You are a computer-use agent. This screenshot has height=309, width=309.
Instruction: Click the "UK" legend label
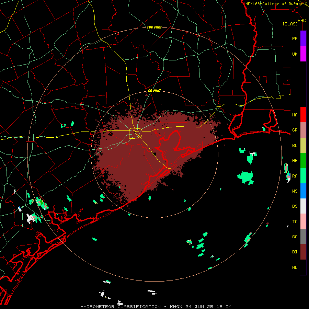295,54
